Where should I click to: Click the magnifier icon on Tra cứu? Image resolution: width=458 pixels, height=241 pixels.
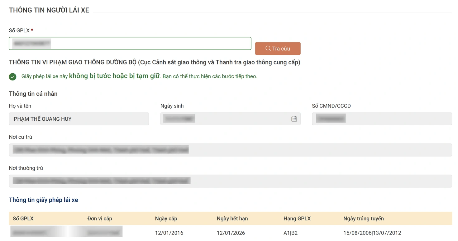(x=268, y=49)
